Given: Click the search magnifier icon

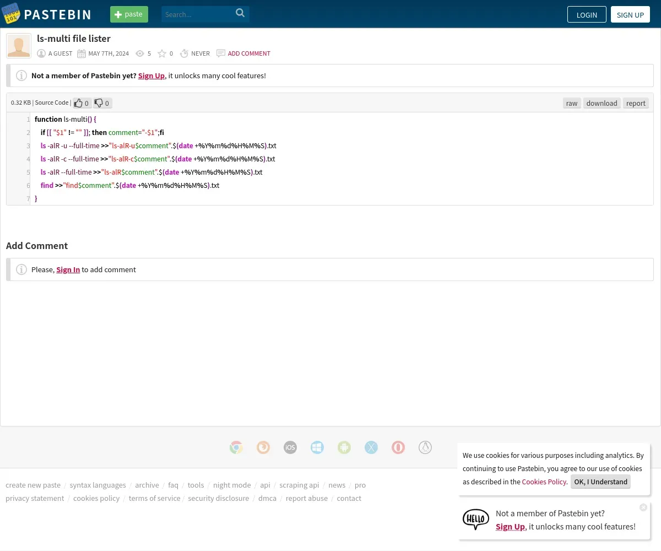Looking at the screenshot, I should point(240,13).
